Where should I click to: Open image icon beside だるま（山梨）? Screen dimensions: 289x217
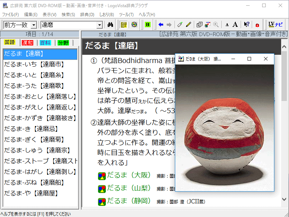[x=102, y=189]
